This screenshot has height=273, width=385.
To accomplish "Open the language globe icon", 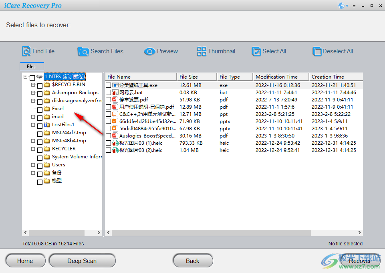I will (341, 5).
